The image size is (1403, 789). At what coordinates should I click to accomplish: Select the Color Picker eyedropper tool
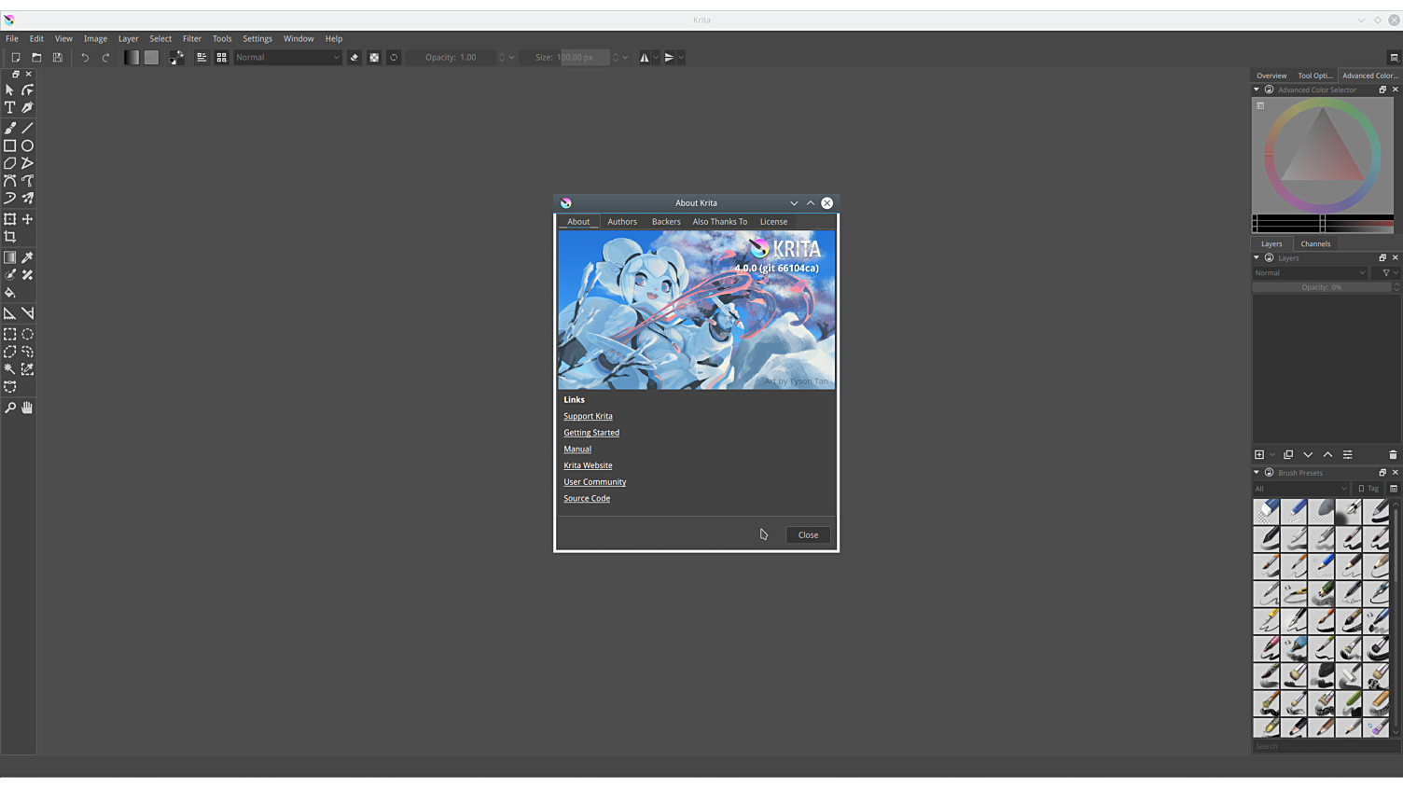(x=27, y=257)
